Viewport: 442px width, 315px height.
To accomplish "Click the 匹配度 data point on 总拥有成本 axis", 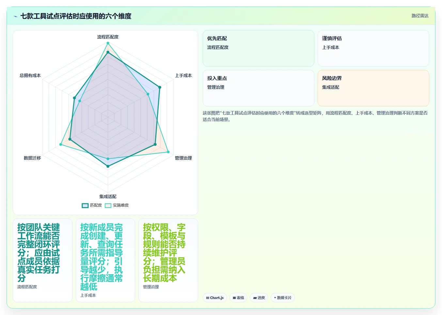I will (x=74, y=98).
